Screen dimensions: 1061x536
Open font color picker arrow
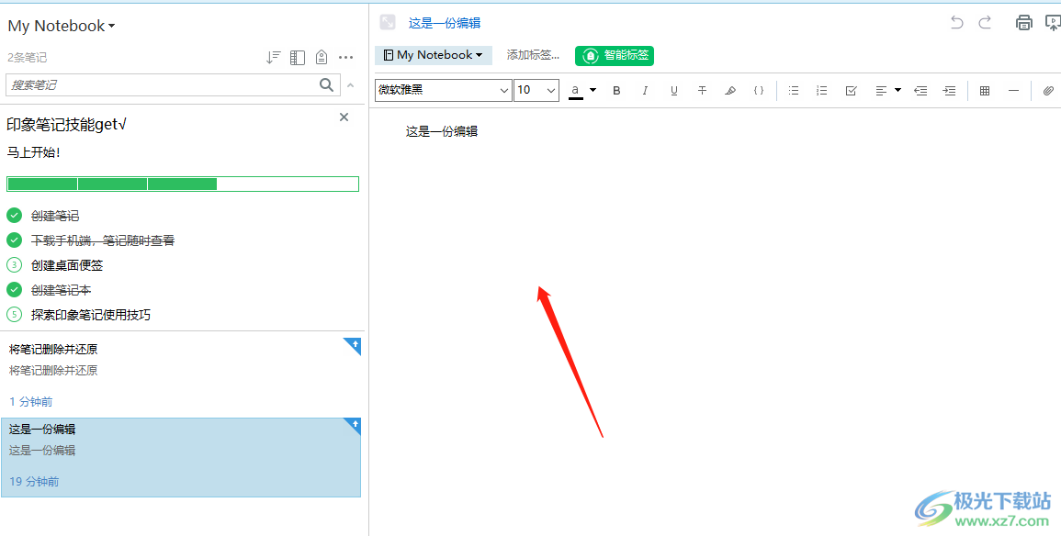point(593,90)
